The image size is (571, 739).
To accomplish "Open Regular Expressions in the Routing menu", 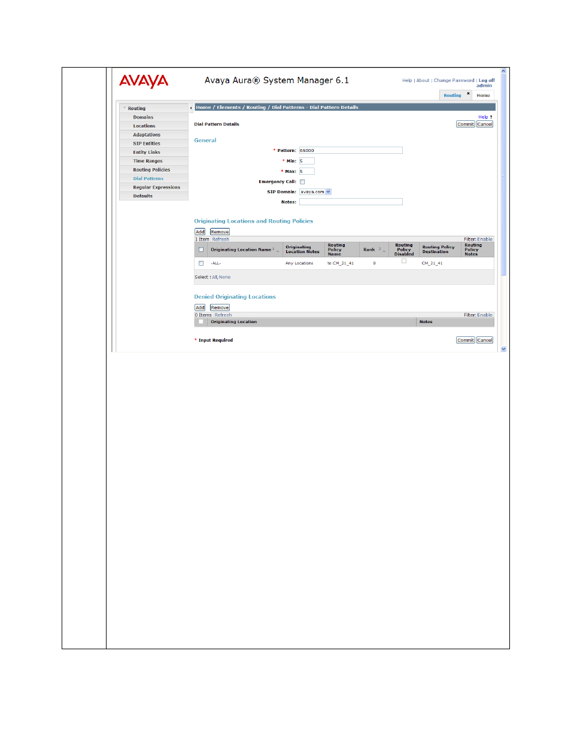I will click(156, 187).
